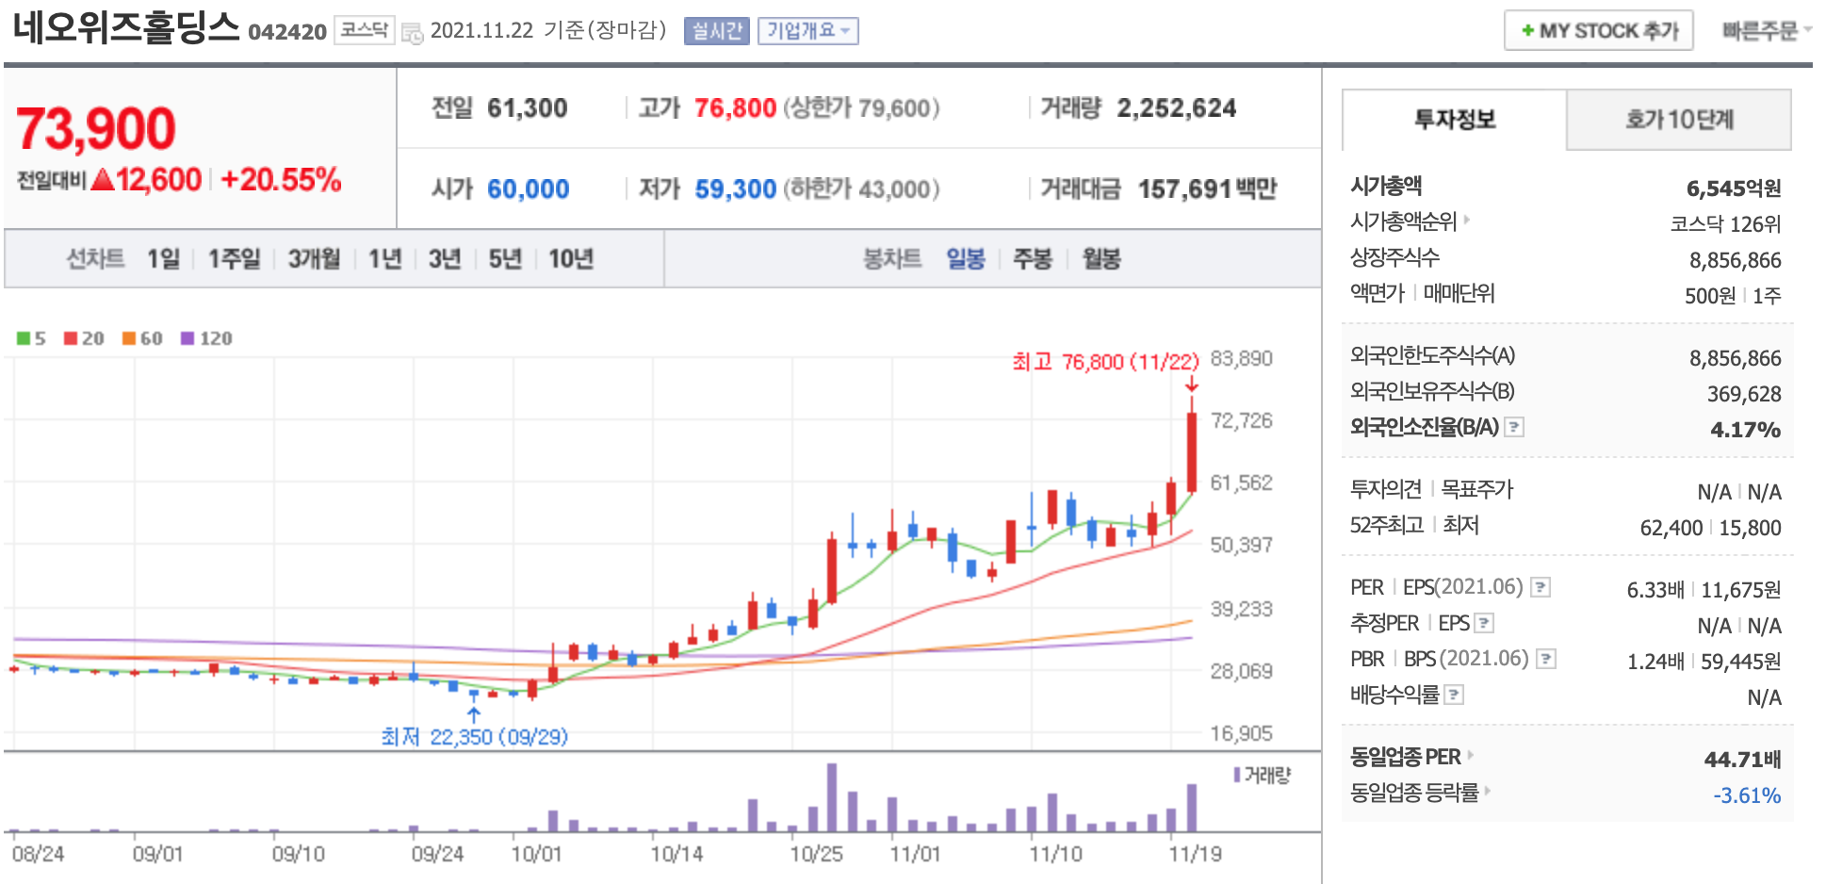Click the 11/10 date on the chart axis
1826x884 pixels.
pyautogui.click(x=1055, y=855)
